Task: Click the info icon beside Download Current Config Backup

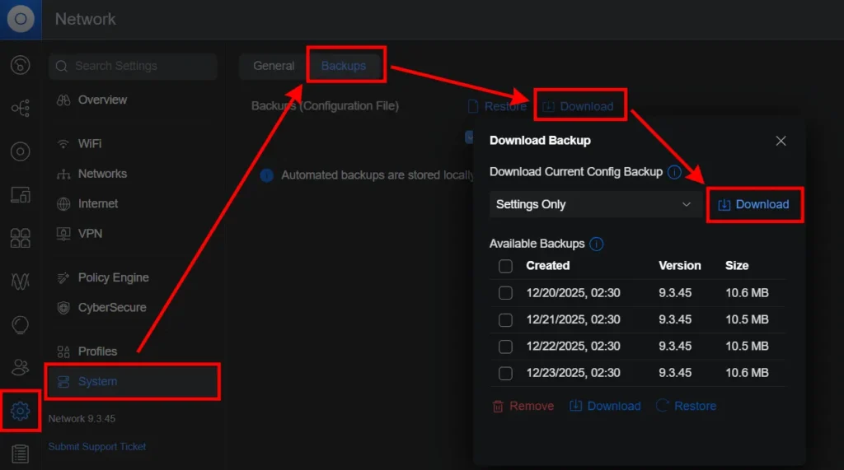Action: click(x=674, y=172)
